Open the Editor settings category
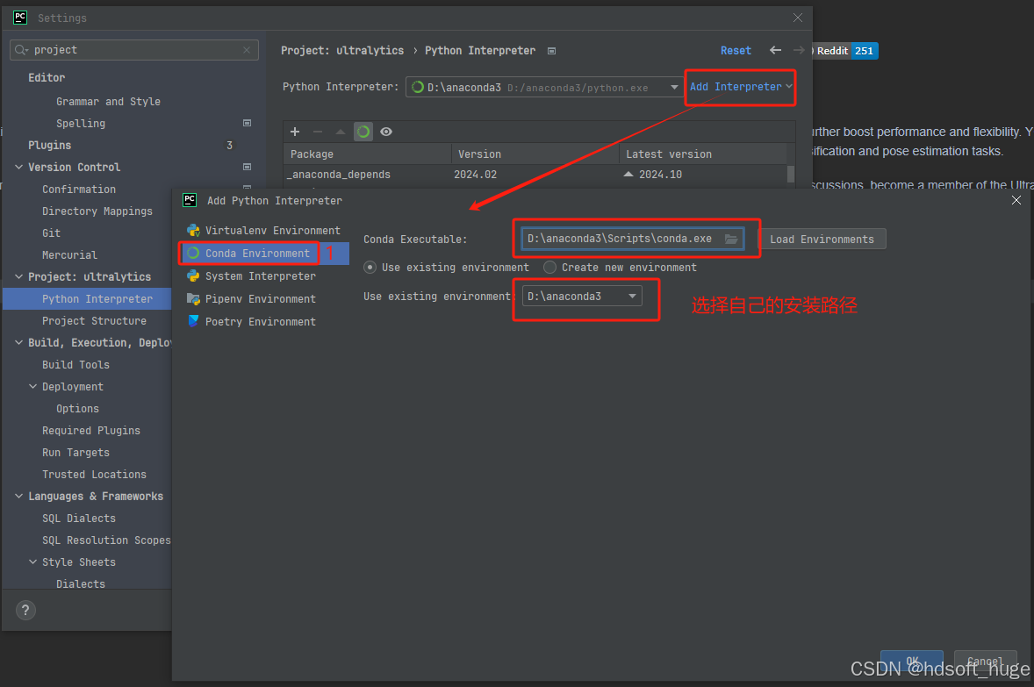The image size is (1034, 687). click(x=47, y=78)
